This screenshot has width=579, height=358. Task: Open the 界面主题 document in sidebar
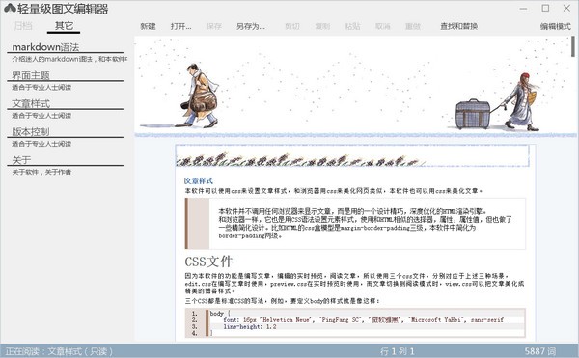coord(31,75)
